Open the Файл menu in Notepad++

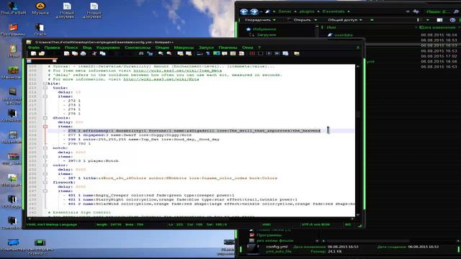34,47
